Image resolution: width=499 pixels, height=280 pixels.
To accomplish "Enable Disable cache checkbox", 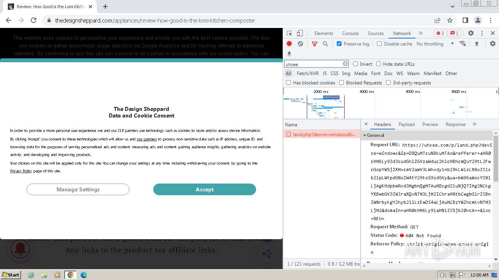I will [379, 44].
